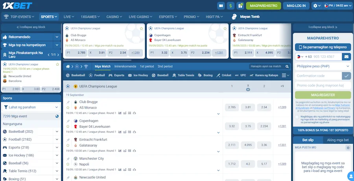Star the Copenhagen match row

tap(68, 127)
